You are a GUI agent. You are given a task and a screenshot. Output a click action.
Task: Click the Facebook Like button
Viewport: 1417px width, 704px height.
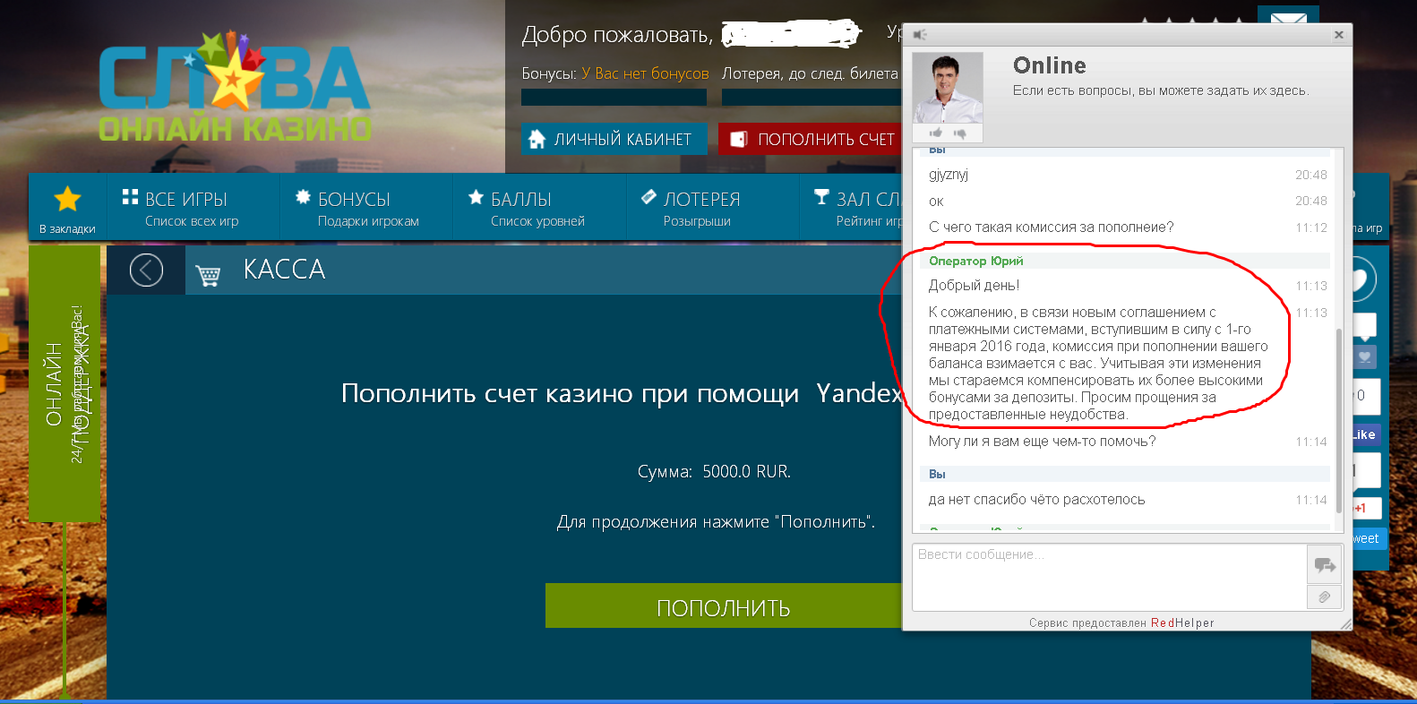pyautogui.click(x=1365, y=434)
